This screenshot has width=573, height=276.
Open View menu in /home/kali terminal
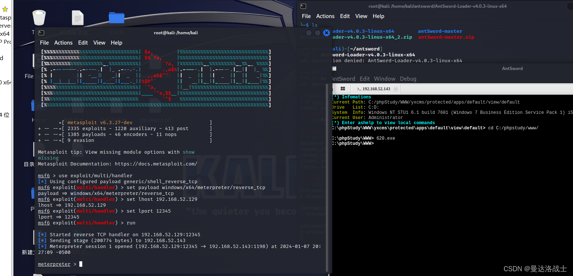99,43
